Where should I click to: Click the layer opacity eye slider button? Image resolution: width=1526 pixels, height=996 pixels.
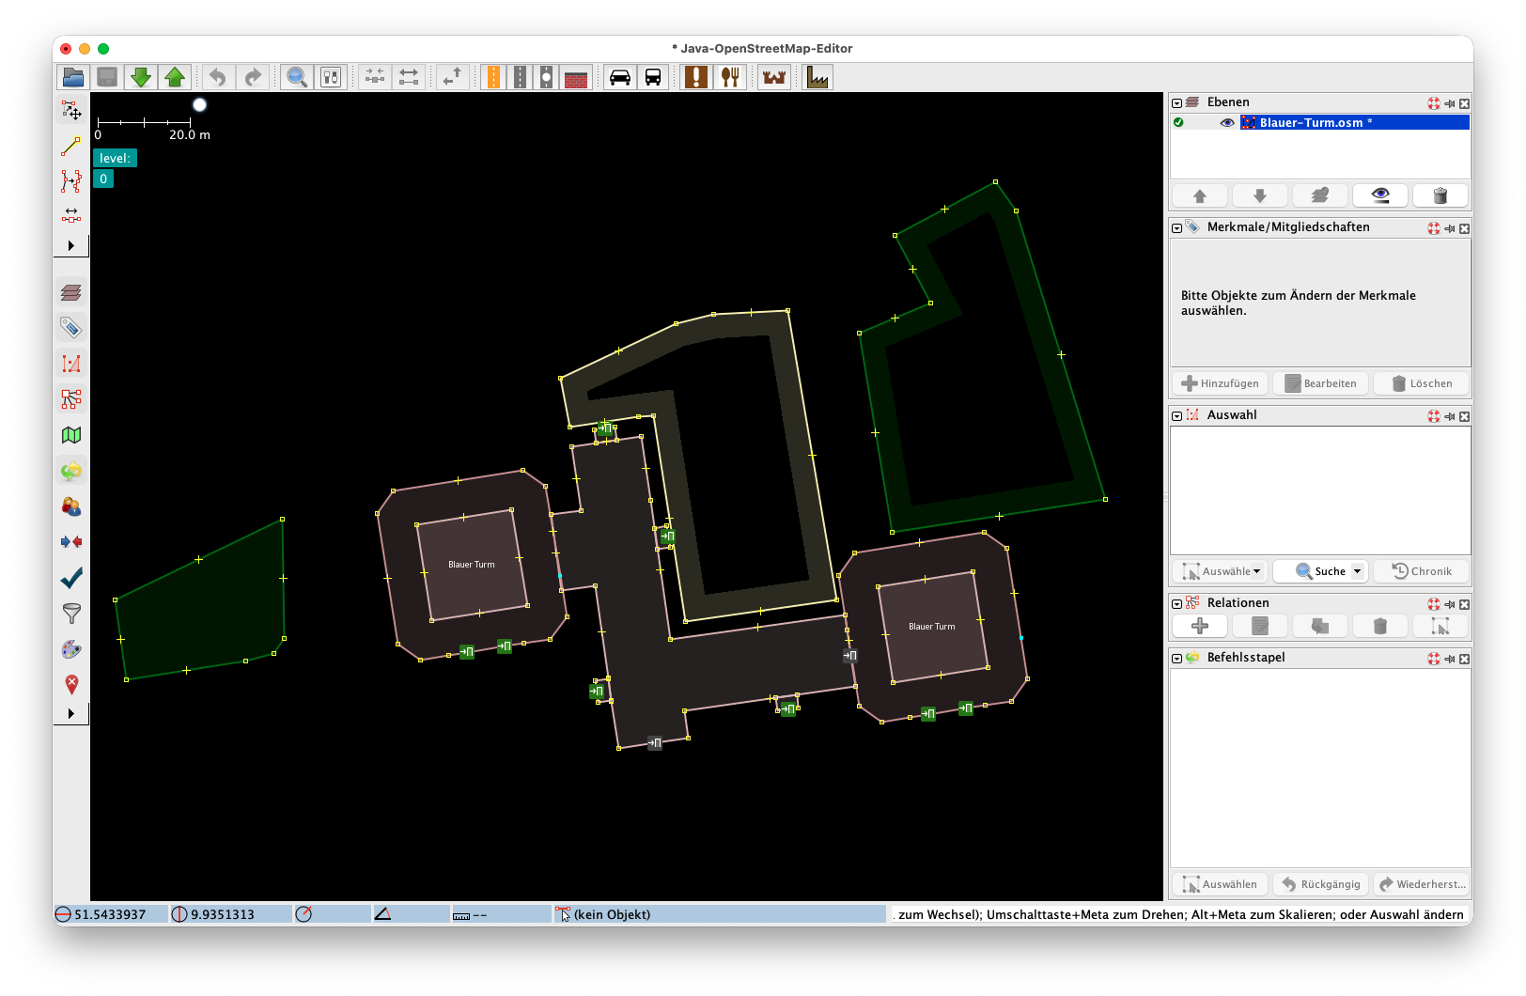tap(1379, 195)
